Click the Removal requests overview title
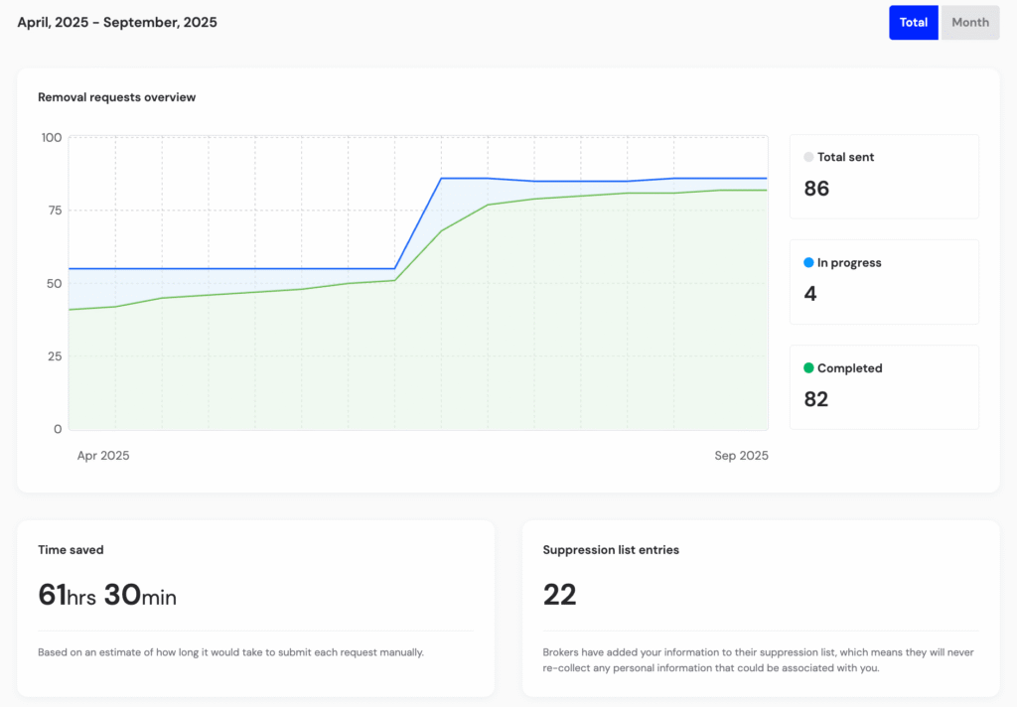Screen dimensions: 1017x707 116,97
